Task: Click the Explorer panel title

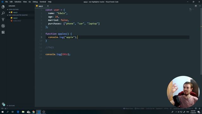Action: (12, 6)
